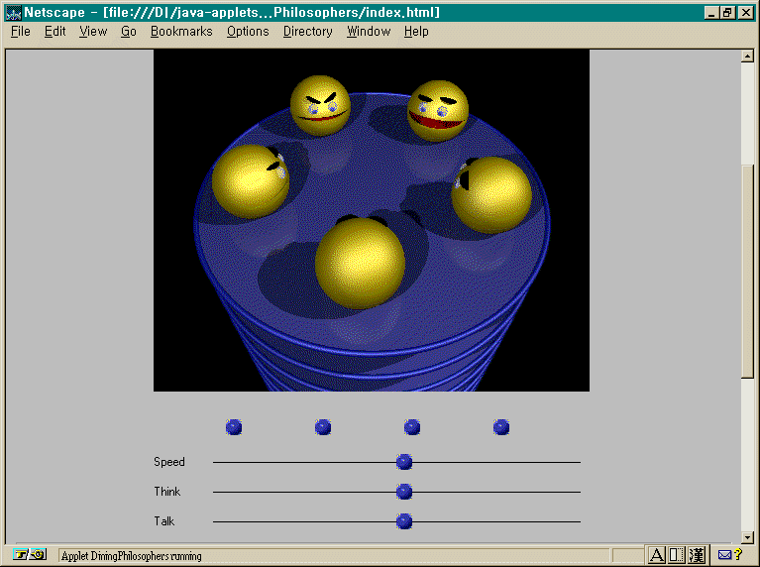Screen dimensions: 760x567
Task: Click the Think label
Action: pyautogui.click(x=167, y=492)
